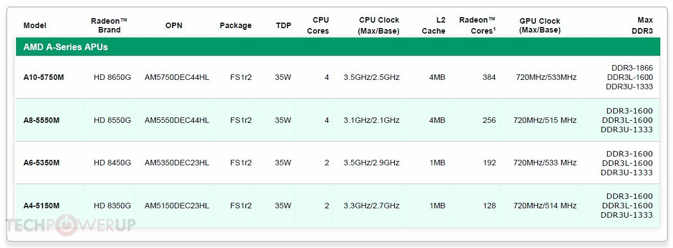Click the GPU Clock (Max/Base) header
The height and width of the screenshot is (248, 673).
point(540,25)
